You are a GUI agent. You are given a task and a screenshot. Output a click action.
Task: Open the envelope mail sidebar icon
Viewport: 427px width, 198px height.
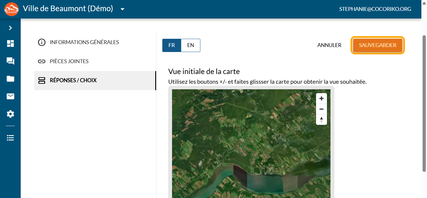10,96
